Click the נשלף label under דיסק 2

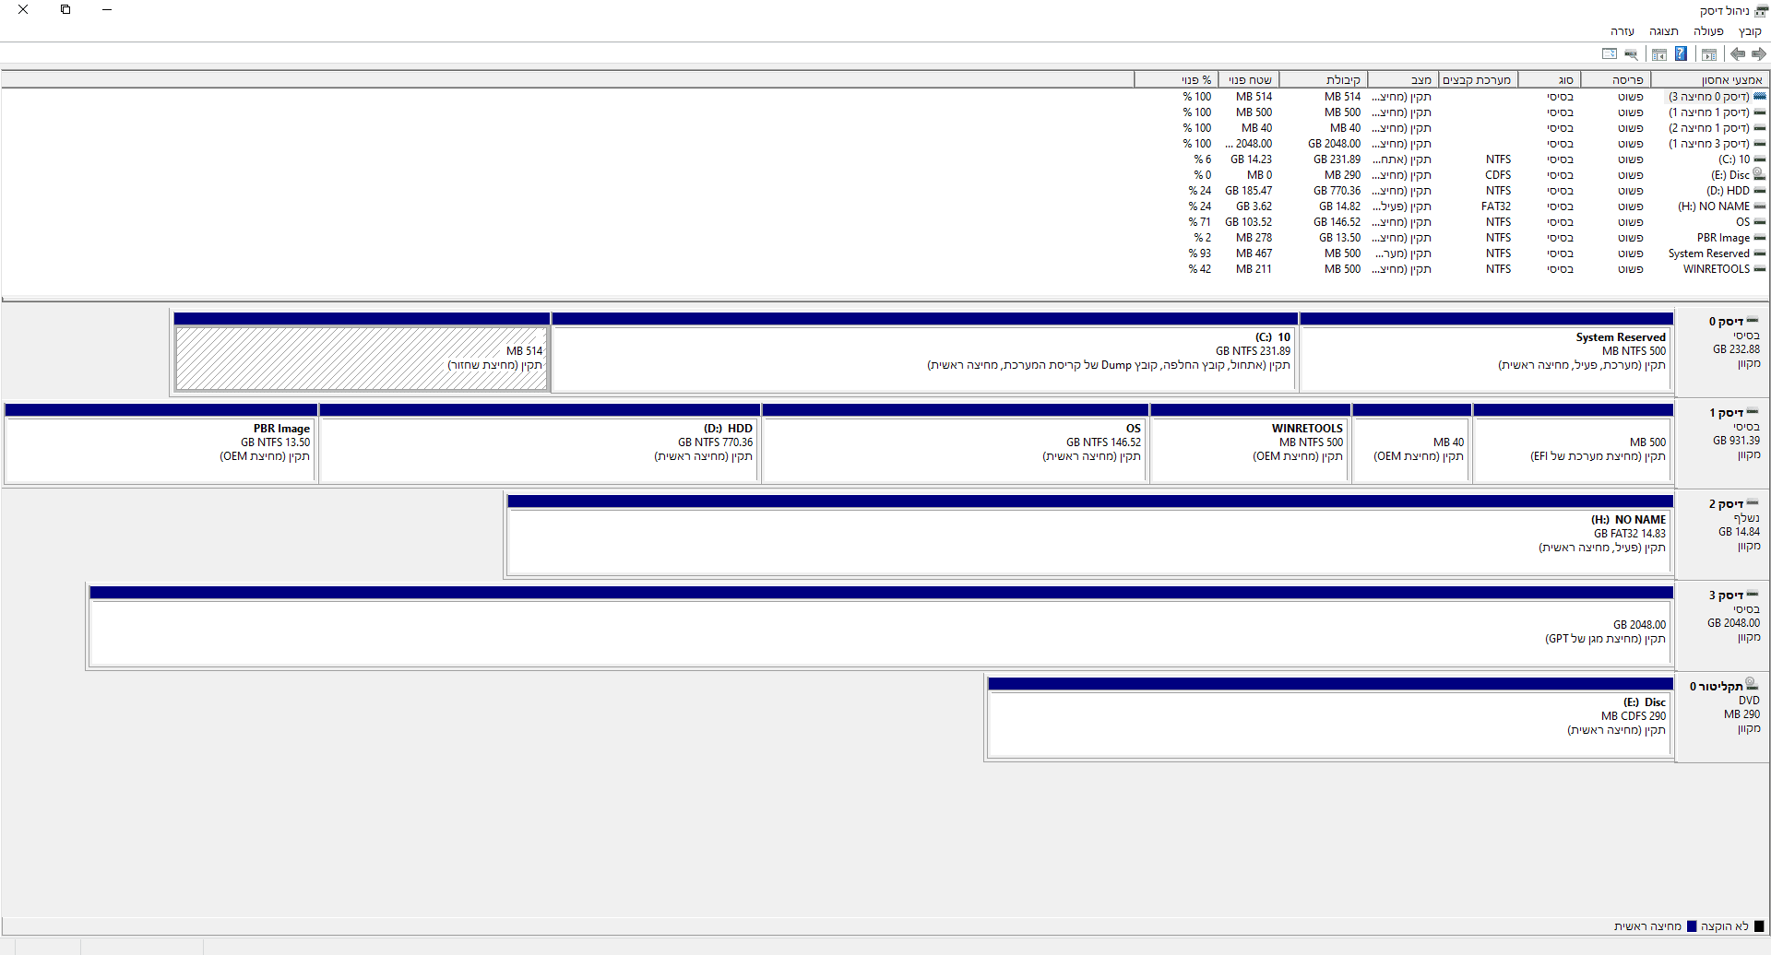[1747, 518]
